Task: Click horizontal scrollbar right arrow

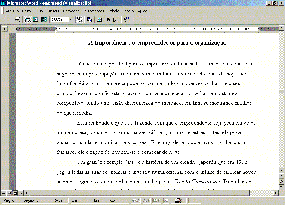Action: (276, 193)
